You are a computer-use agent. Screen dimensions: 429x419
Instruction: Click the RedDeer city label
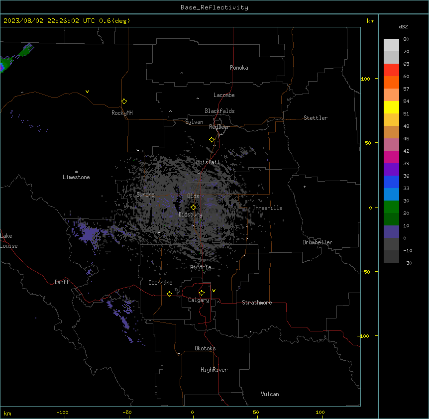pos(219,127)
